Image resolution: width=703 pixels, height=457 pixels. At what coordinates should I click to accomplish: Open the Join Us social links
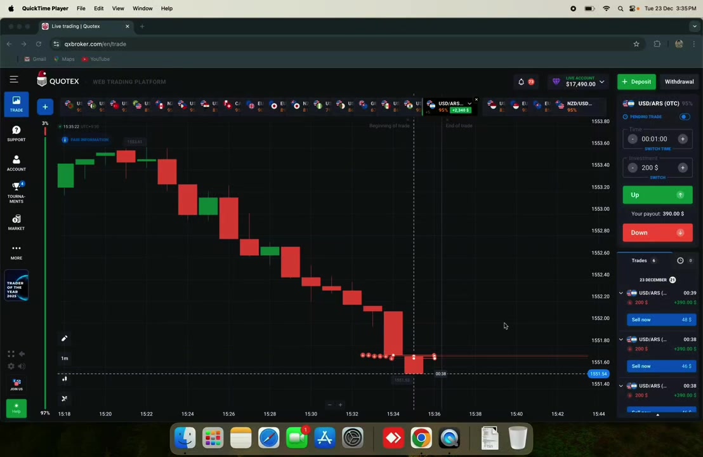pyautogui.click(x=16, y=385)
